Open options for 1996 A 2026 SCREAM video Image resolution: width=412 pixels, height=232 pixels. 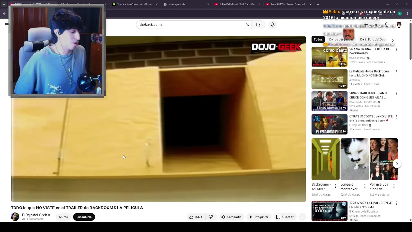pos(396,203)
